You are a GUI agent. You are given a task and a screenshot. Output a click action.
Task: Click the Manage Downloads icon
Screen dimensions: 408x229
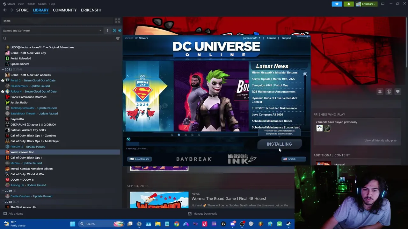[x=190, y=214]
